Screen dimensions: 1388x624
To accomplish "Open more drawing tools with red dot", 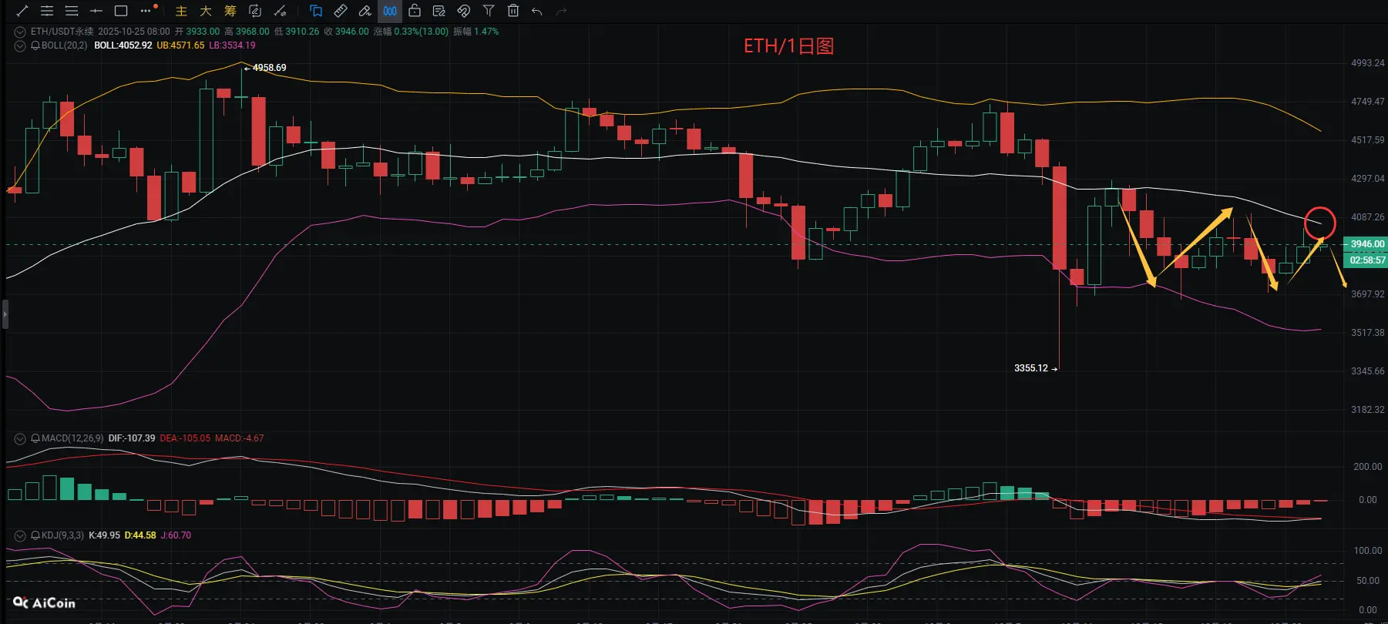I will tap(148, 10).
